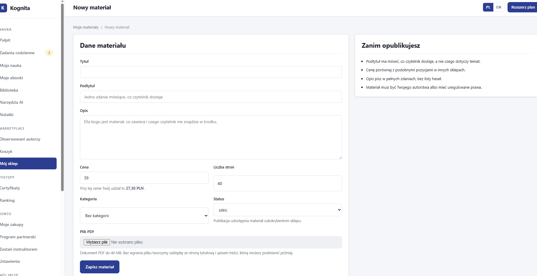Click into the Opis textarea
The height and width of the screenshot is (276, 537).
[x=211, y=137]
